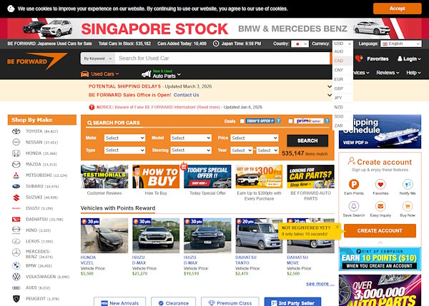The height and width of the screenshot is (306, 429).
Task: Enable the Prime seller checkbox
Action: pyautogui.click(x=290, y=121)
